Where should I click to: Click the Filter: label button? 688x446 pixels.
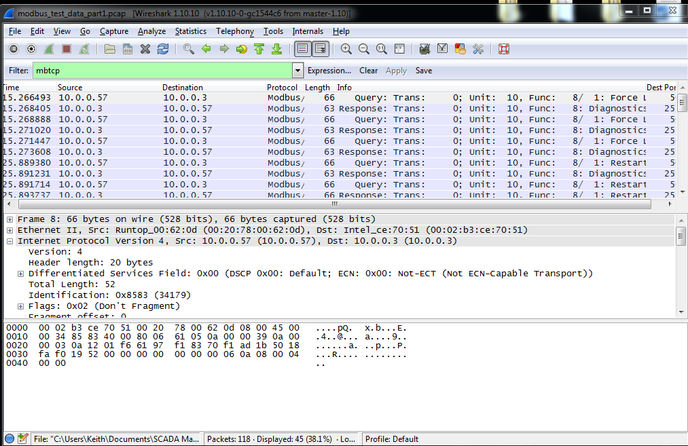pos(18,71)
